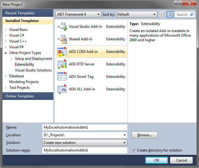Click the Browse... button

tap(145, 135)
